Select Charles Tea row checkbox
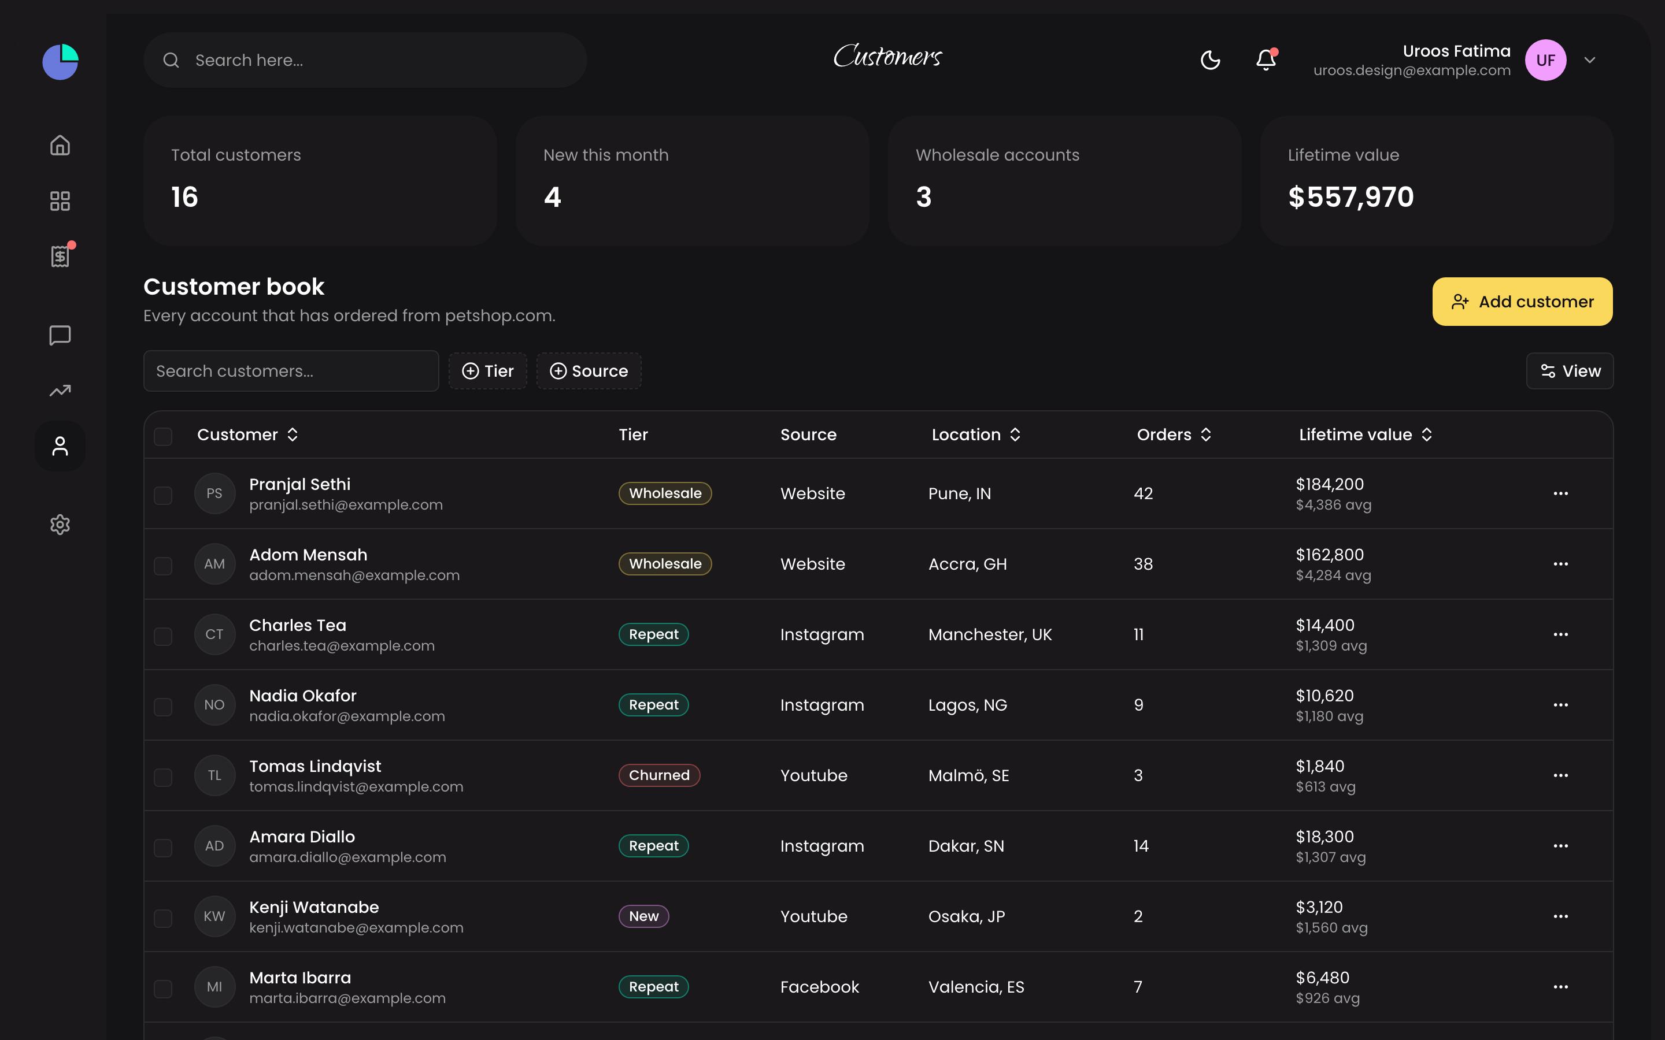1665x1040 pixels. pos(163,636)
